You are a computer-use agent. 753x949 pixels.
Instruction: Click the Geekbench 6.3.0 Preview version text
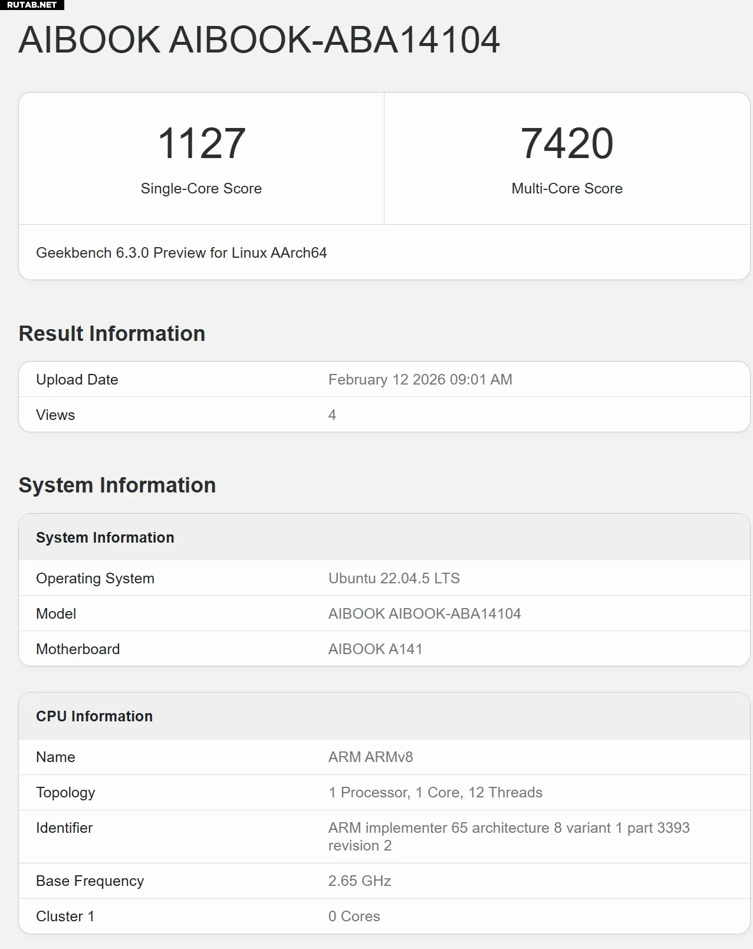pos(181,253)
